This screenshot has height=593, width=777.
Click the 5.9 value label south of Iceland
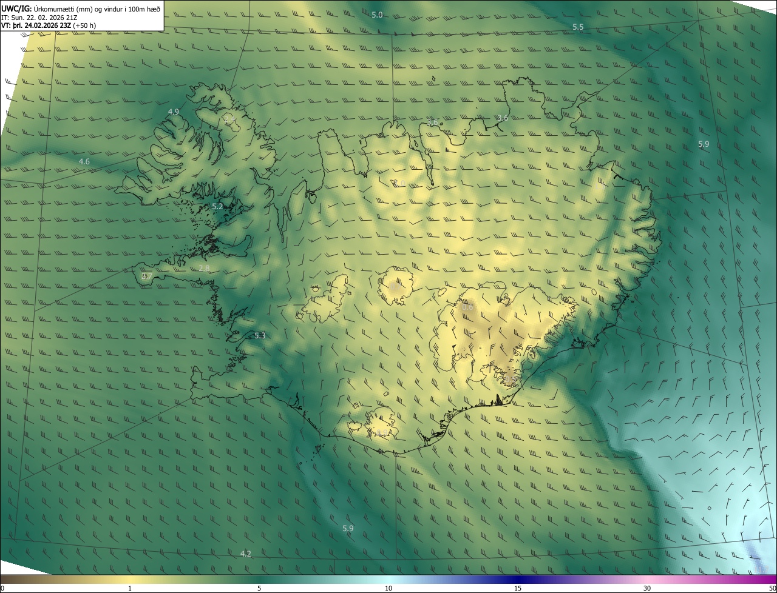pyautogui.click(x=348, y=529)
